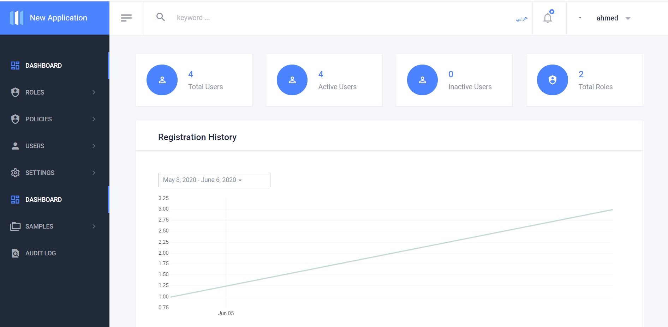Click the second Dashboard grid icon below Settings
Viewport: 668px width, 327px height.
pos(15,200)
